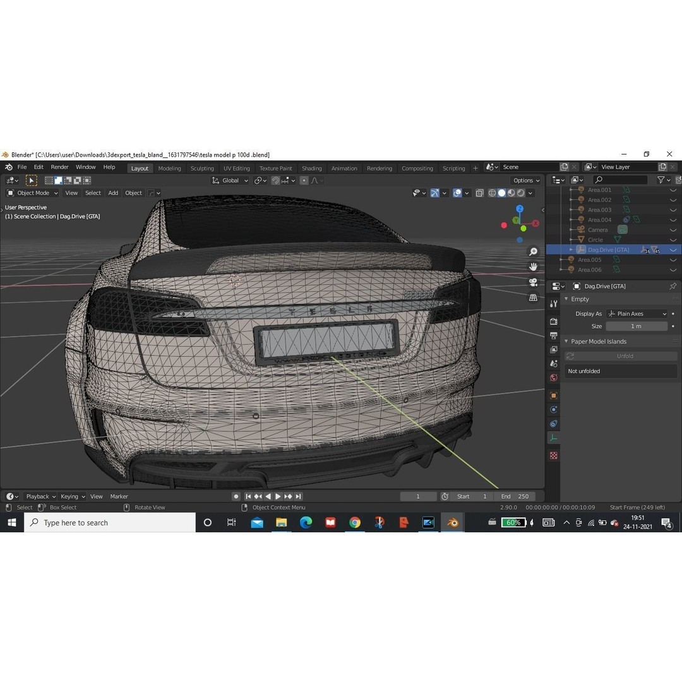The image size is (682, 682).
Task: Select the Tool properties tab icon
Action: point(553,304)
